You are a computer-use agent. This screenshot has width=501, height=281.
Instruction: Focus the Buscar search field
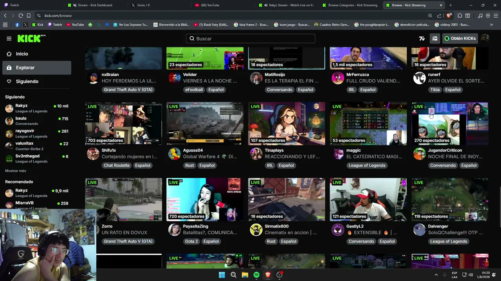250,39
